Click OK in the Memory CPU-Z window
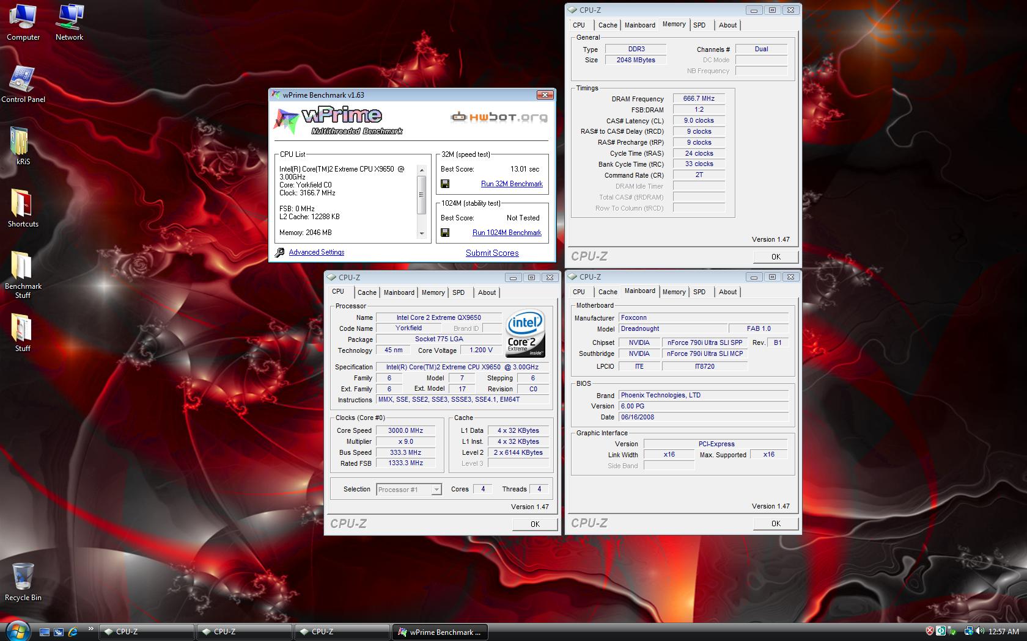This screenshot has height=641, width=1027. 776,257
